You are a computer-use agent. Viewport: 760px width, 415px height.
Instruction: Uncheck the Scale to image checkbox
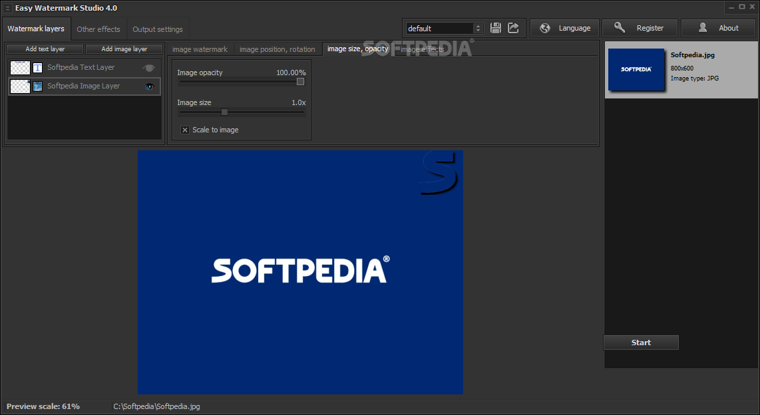tap(184, 130)
